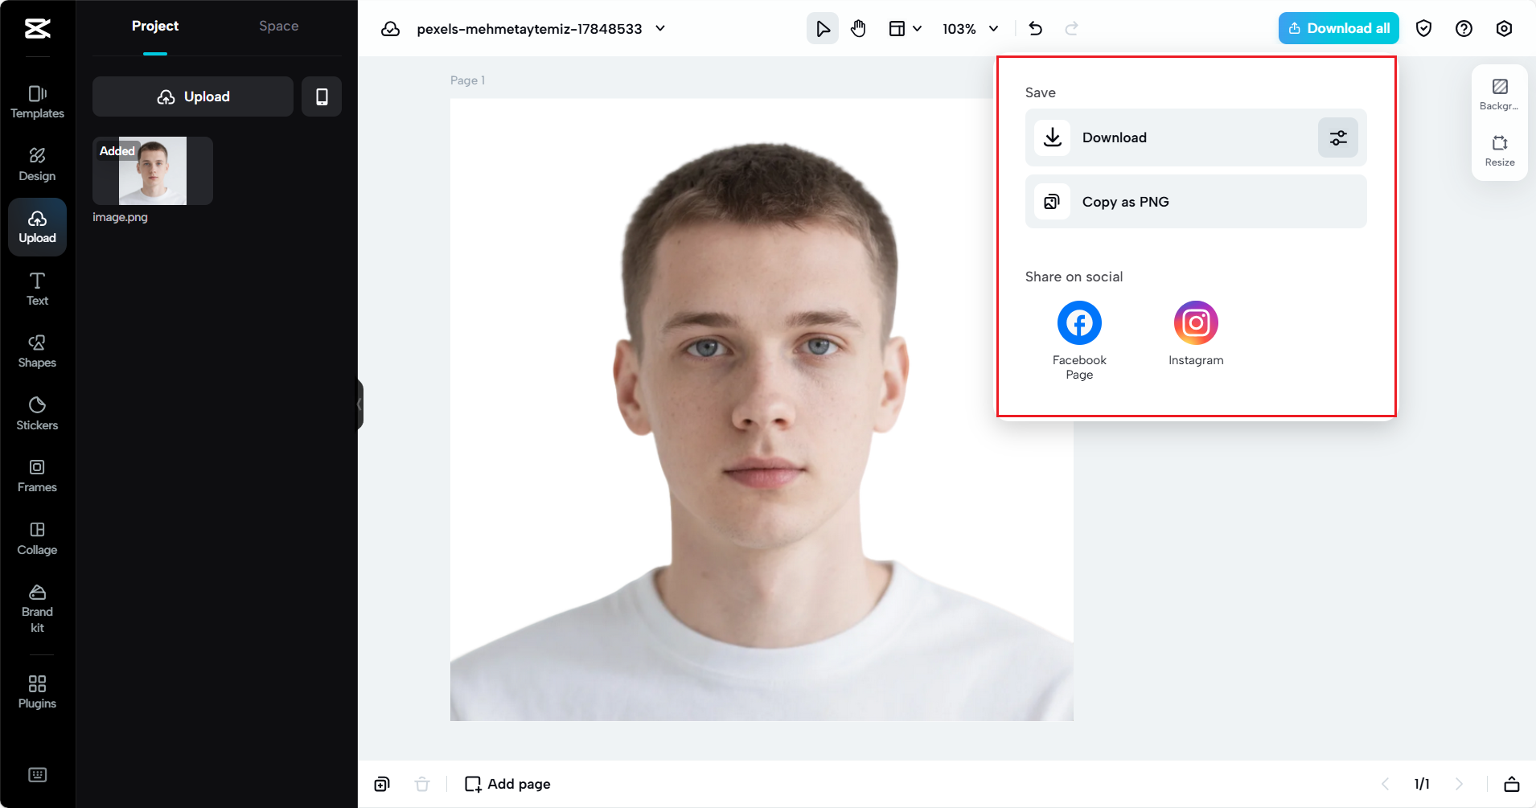Click the 1/1 page indicator

[x=1422, y=784]
